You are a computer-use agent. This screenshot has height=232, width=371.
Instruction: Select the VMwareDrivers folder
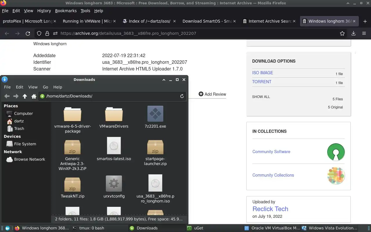tap(114, 117)
